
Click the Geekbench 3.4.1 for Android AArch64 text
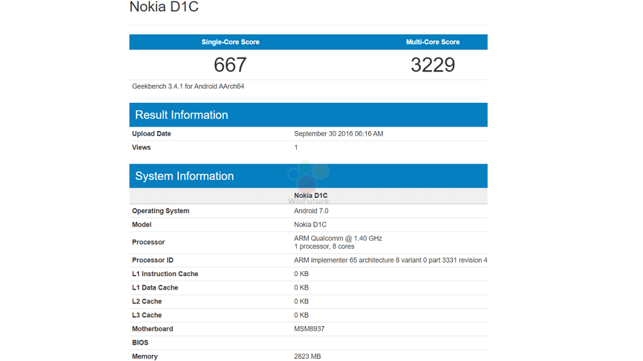pos(188,86)
